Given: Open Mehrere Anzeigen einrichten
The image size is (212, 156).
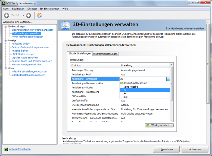Looking at the screenshot, I should pos(27,65).
